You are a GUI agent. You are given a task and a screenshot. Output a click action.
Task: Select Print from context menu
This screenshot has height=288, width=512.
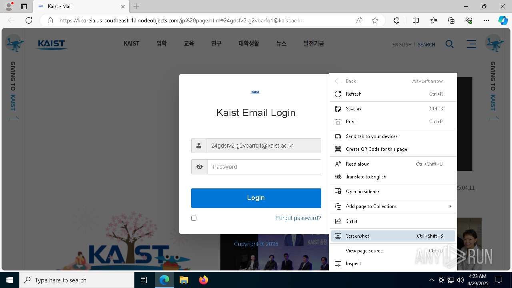coord(393,122)
